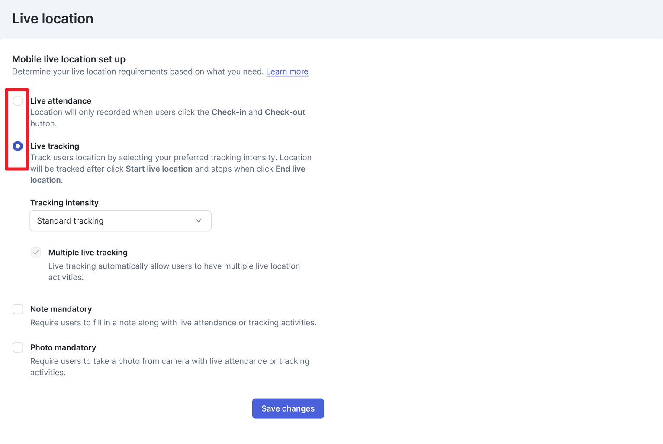Click the chevron arrow in Tracking intensity
Viewport: 663px width, 444px height.
199,221
